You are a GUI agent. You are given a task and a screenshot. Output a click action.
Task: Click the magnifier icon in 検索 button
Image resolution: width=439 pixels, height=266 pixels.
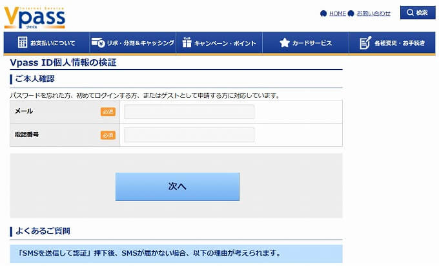point(409,13)
